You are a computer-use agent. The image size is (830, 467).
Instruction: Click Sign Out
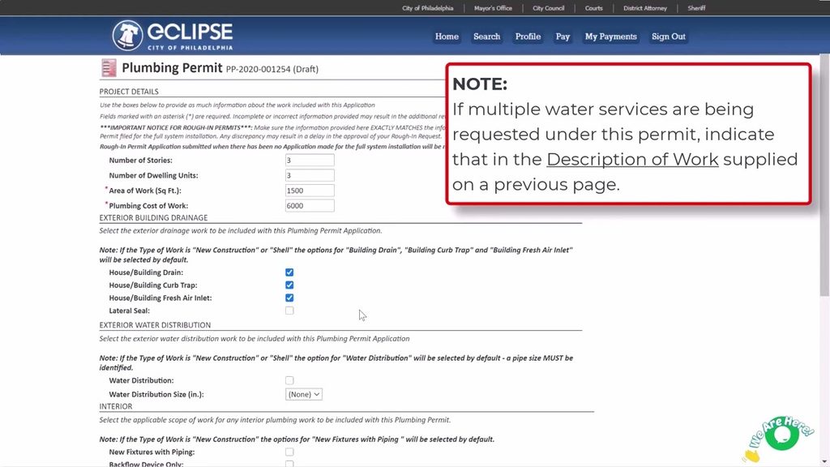669,36
